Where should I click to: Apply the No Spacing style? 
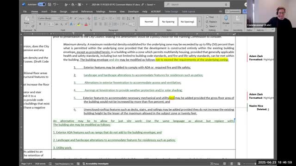[x=168, y=22]
